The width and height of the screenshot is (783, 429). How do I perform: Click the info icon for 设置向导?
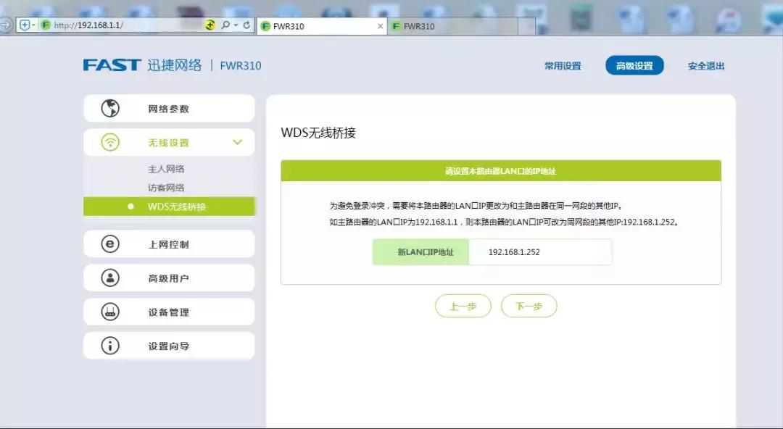point(110,346)
